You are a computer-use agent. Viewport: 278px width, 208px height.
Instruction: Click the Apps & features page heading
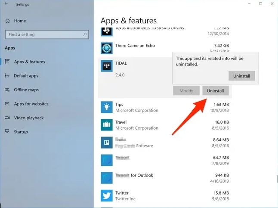(x=129, y=21)
